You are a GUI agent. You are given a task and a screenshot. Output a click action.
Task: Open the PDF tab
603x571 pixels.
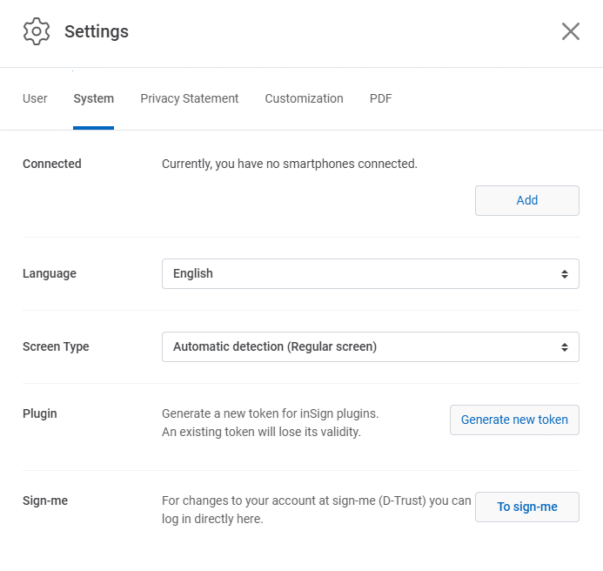(x=381, y=98)
